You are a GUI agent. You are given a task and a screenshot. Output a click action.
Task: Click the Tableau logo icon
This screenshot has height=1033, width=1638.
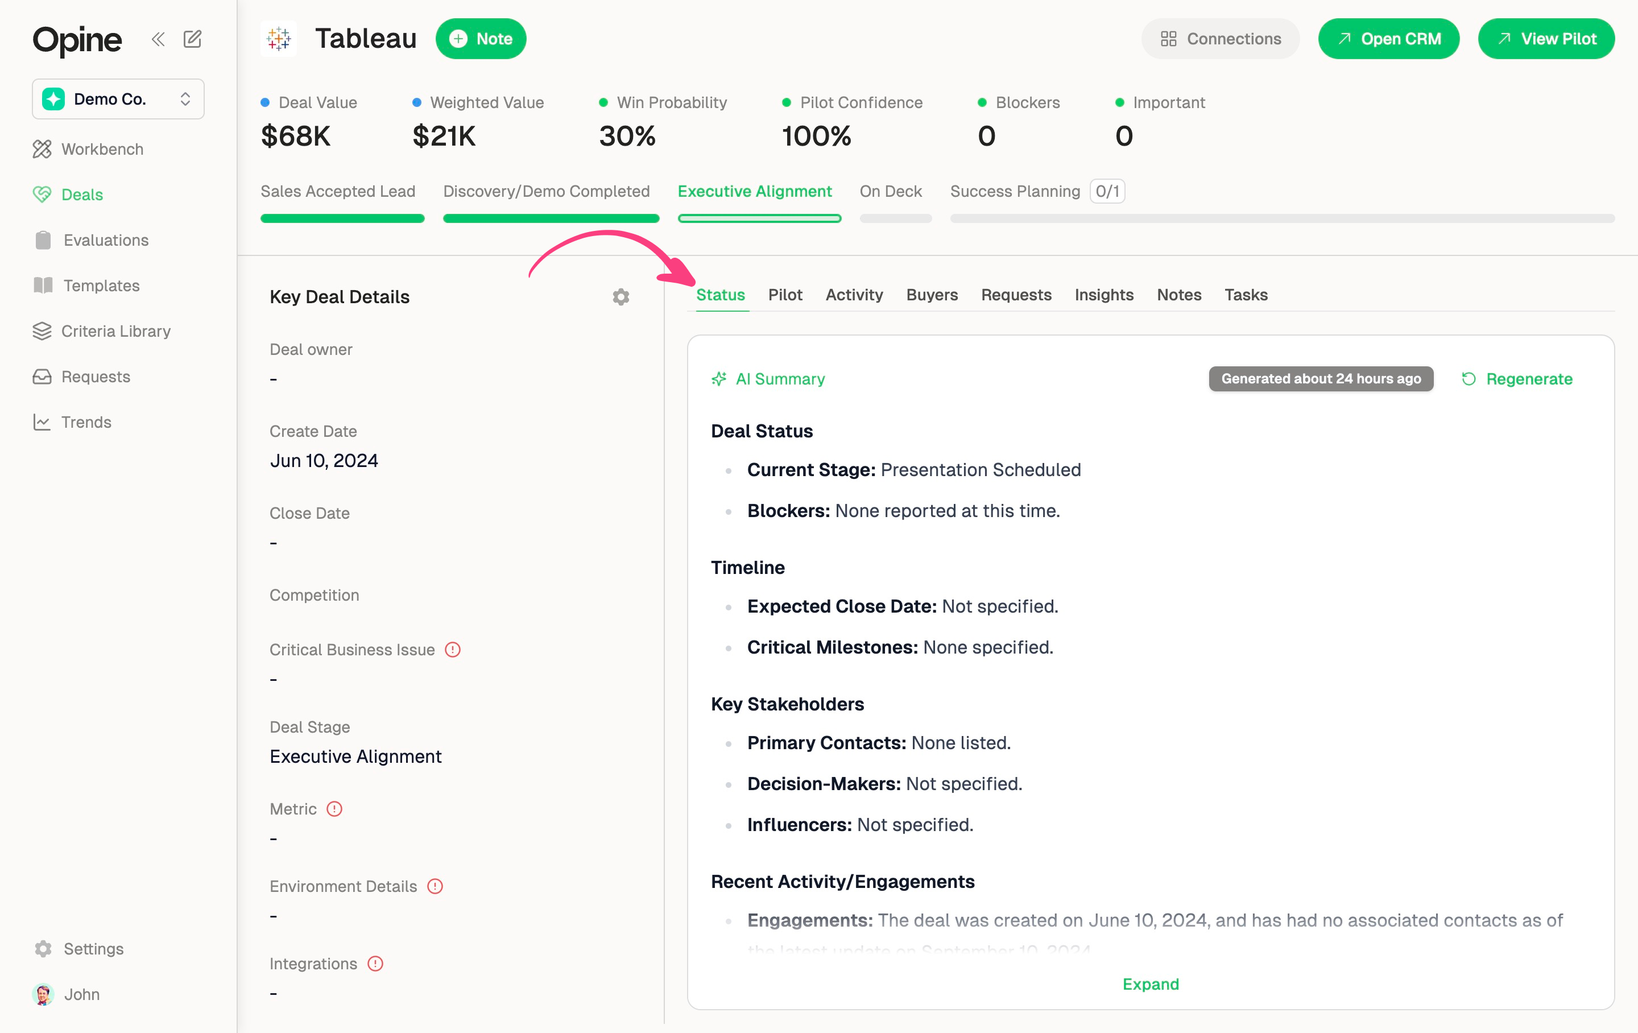279,39
